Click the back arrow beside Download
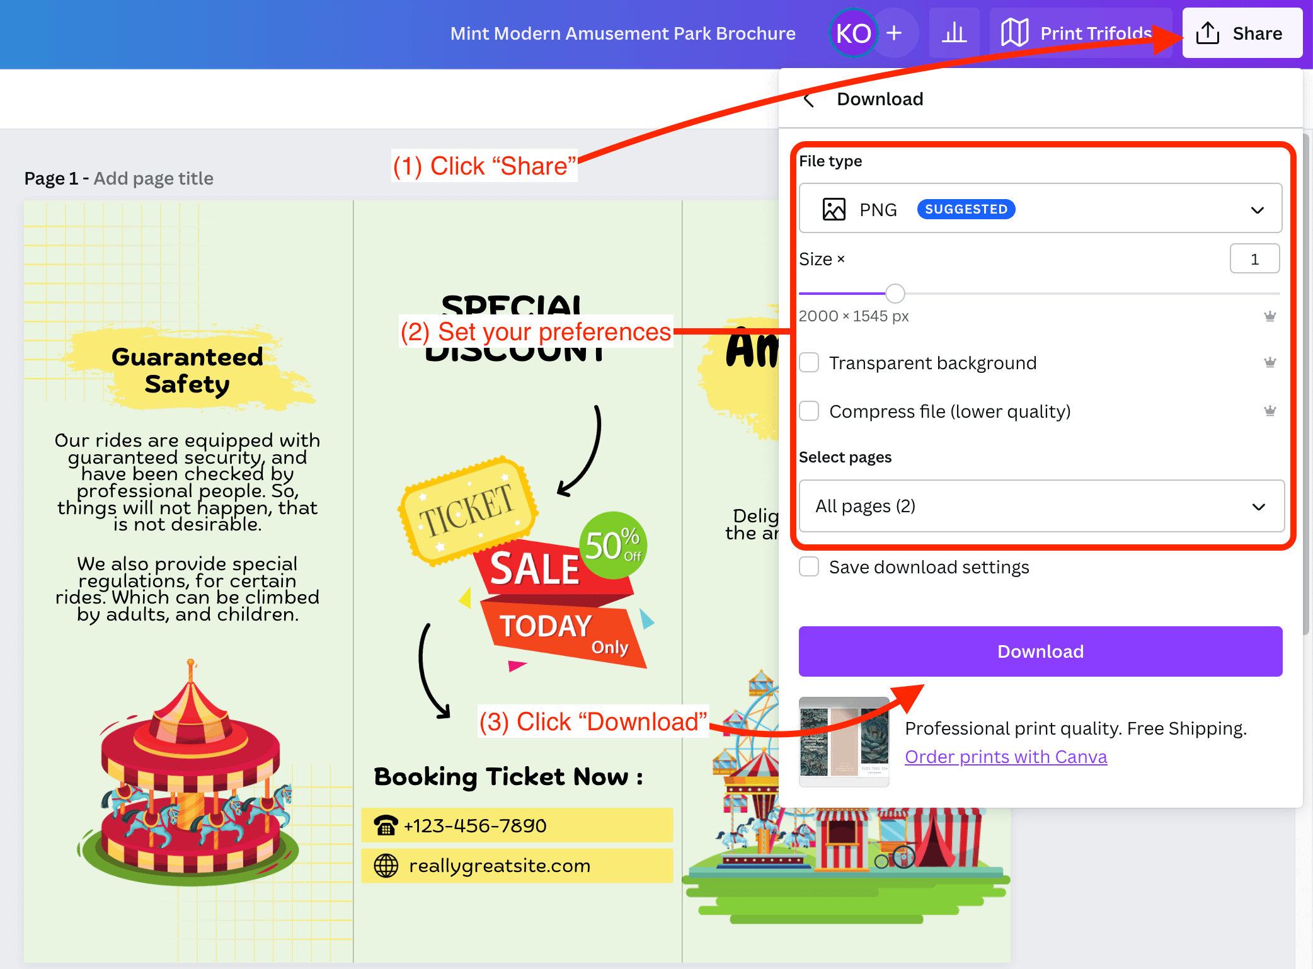Image resolution: width=1313 pixels, height=969 pixels. pyautogui.click(x=810, y=100)
